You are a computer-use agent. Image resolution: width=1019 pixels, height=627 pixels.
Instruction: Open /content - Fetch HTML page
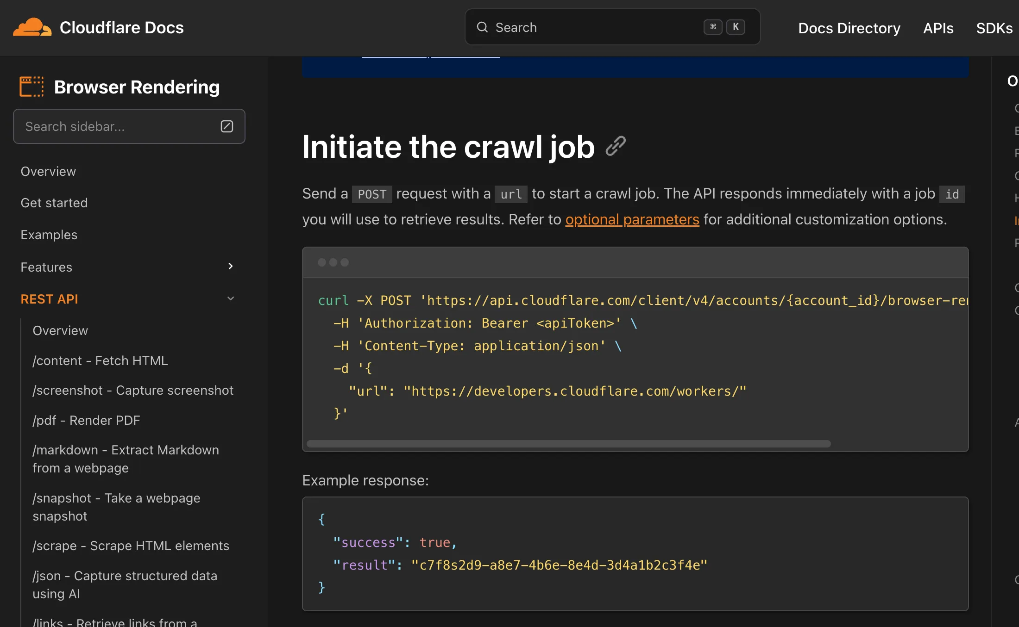100,360
